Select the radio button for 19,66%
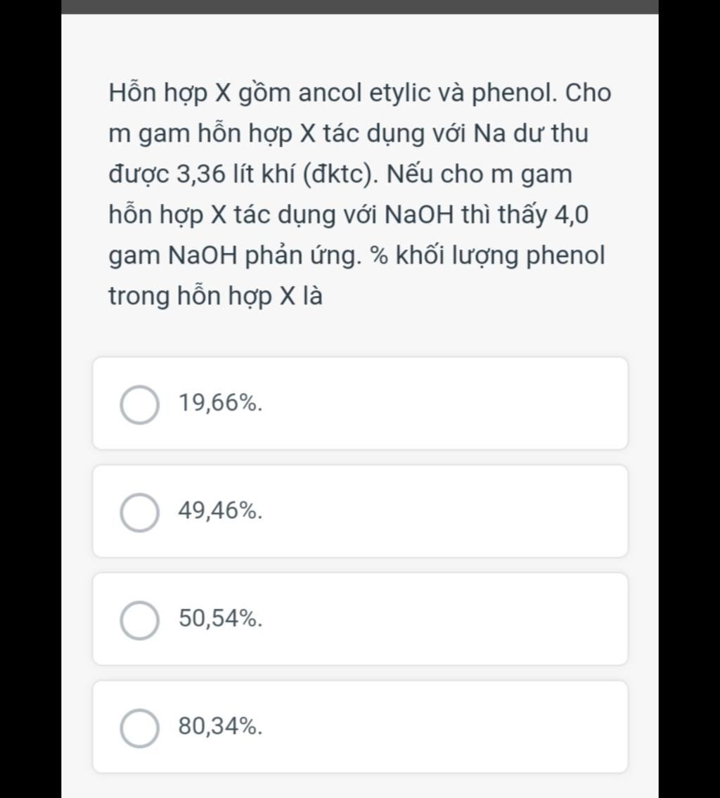720x798 pixels. click(139, 404)
